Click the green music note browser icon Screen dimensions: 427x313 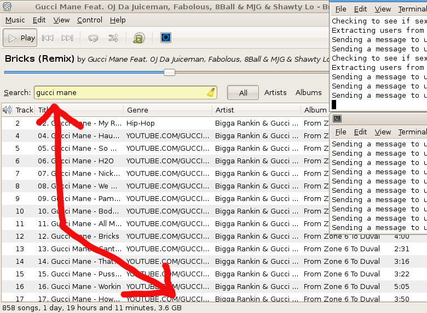(x=139, y=38)
